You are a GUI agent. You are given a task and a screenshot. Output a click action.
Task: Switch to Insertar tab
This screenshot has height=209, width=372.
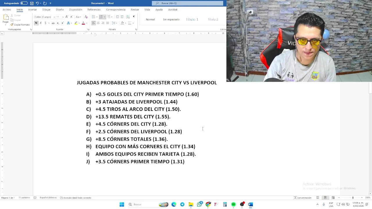(x=33, y=10)
